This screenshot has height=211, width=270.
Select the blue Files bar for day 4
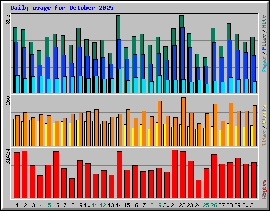click(40, 71)
